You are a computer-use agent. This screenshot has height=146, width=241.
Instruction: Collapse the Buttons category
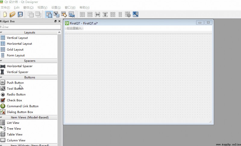[1, 77]
